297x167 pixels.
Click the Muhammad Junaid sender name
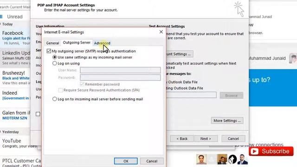click(267, 58)
